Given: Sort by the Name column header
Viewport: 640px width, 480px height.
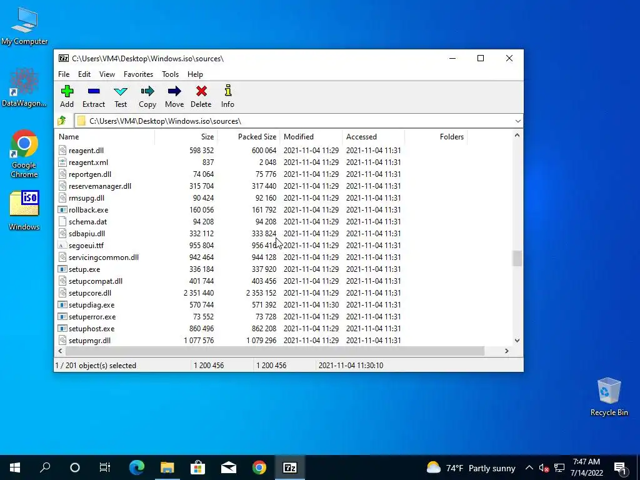Looking at the screenshot, I should pos(104,137).
